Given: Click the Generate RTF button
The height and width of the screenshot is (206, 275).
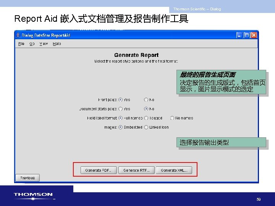Looking at the screenshot, I should coord(136,170).
